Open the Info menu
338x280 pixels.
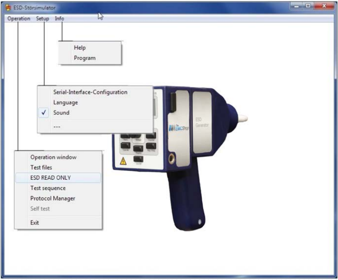59,19
